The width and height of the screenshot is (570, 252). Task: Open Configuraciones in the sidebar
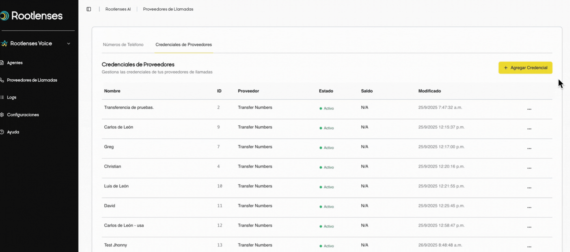click(x=23, y=115)
